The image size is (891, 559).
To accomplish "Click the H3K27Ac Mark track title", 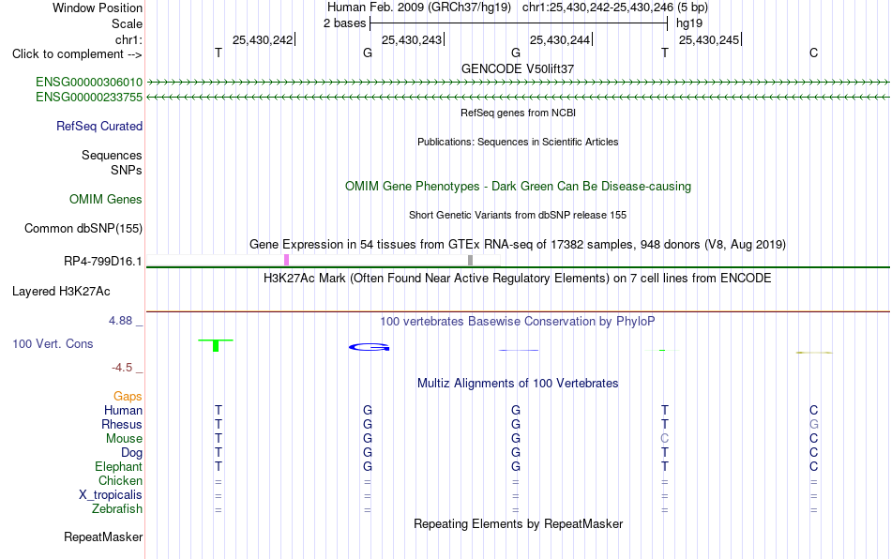I will (518, 279).
